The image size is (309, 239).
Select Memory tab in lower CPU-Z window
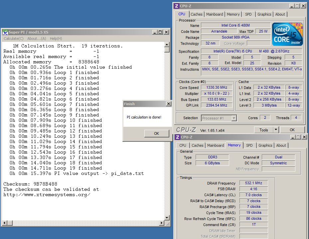point(234,145)
